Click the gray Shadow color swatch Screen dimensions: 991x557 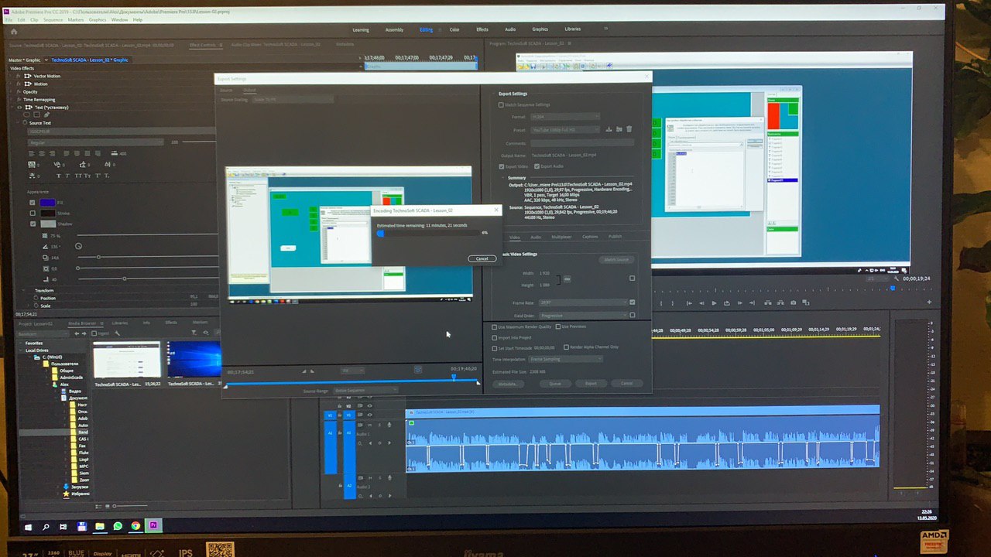[47, 224]
